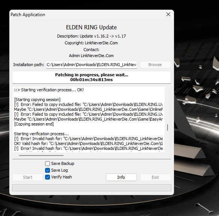The image size is (219, 216).
Task: Click the bottom patch progress bar
Action: 92,187
